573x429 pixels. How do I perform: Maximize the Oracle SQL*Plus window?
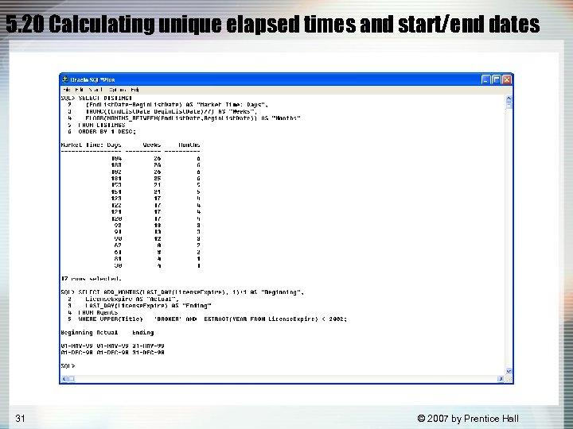[x=497, y=79]
